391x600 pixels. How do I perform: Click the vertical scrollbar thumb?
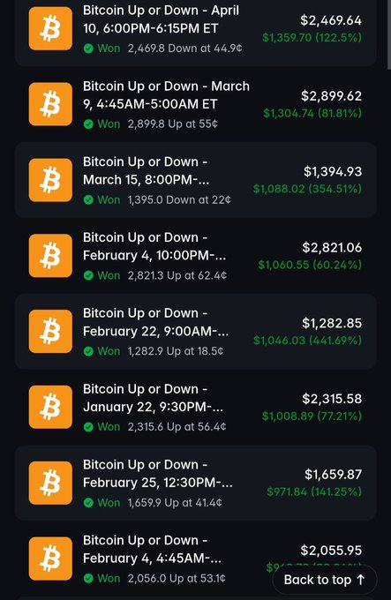click(x=388, y=34)
